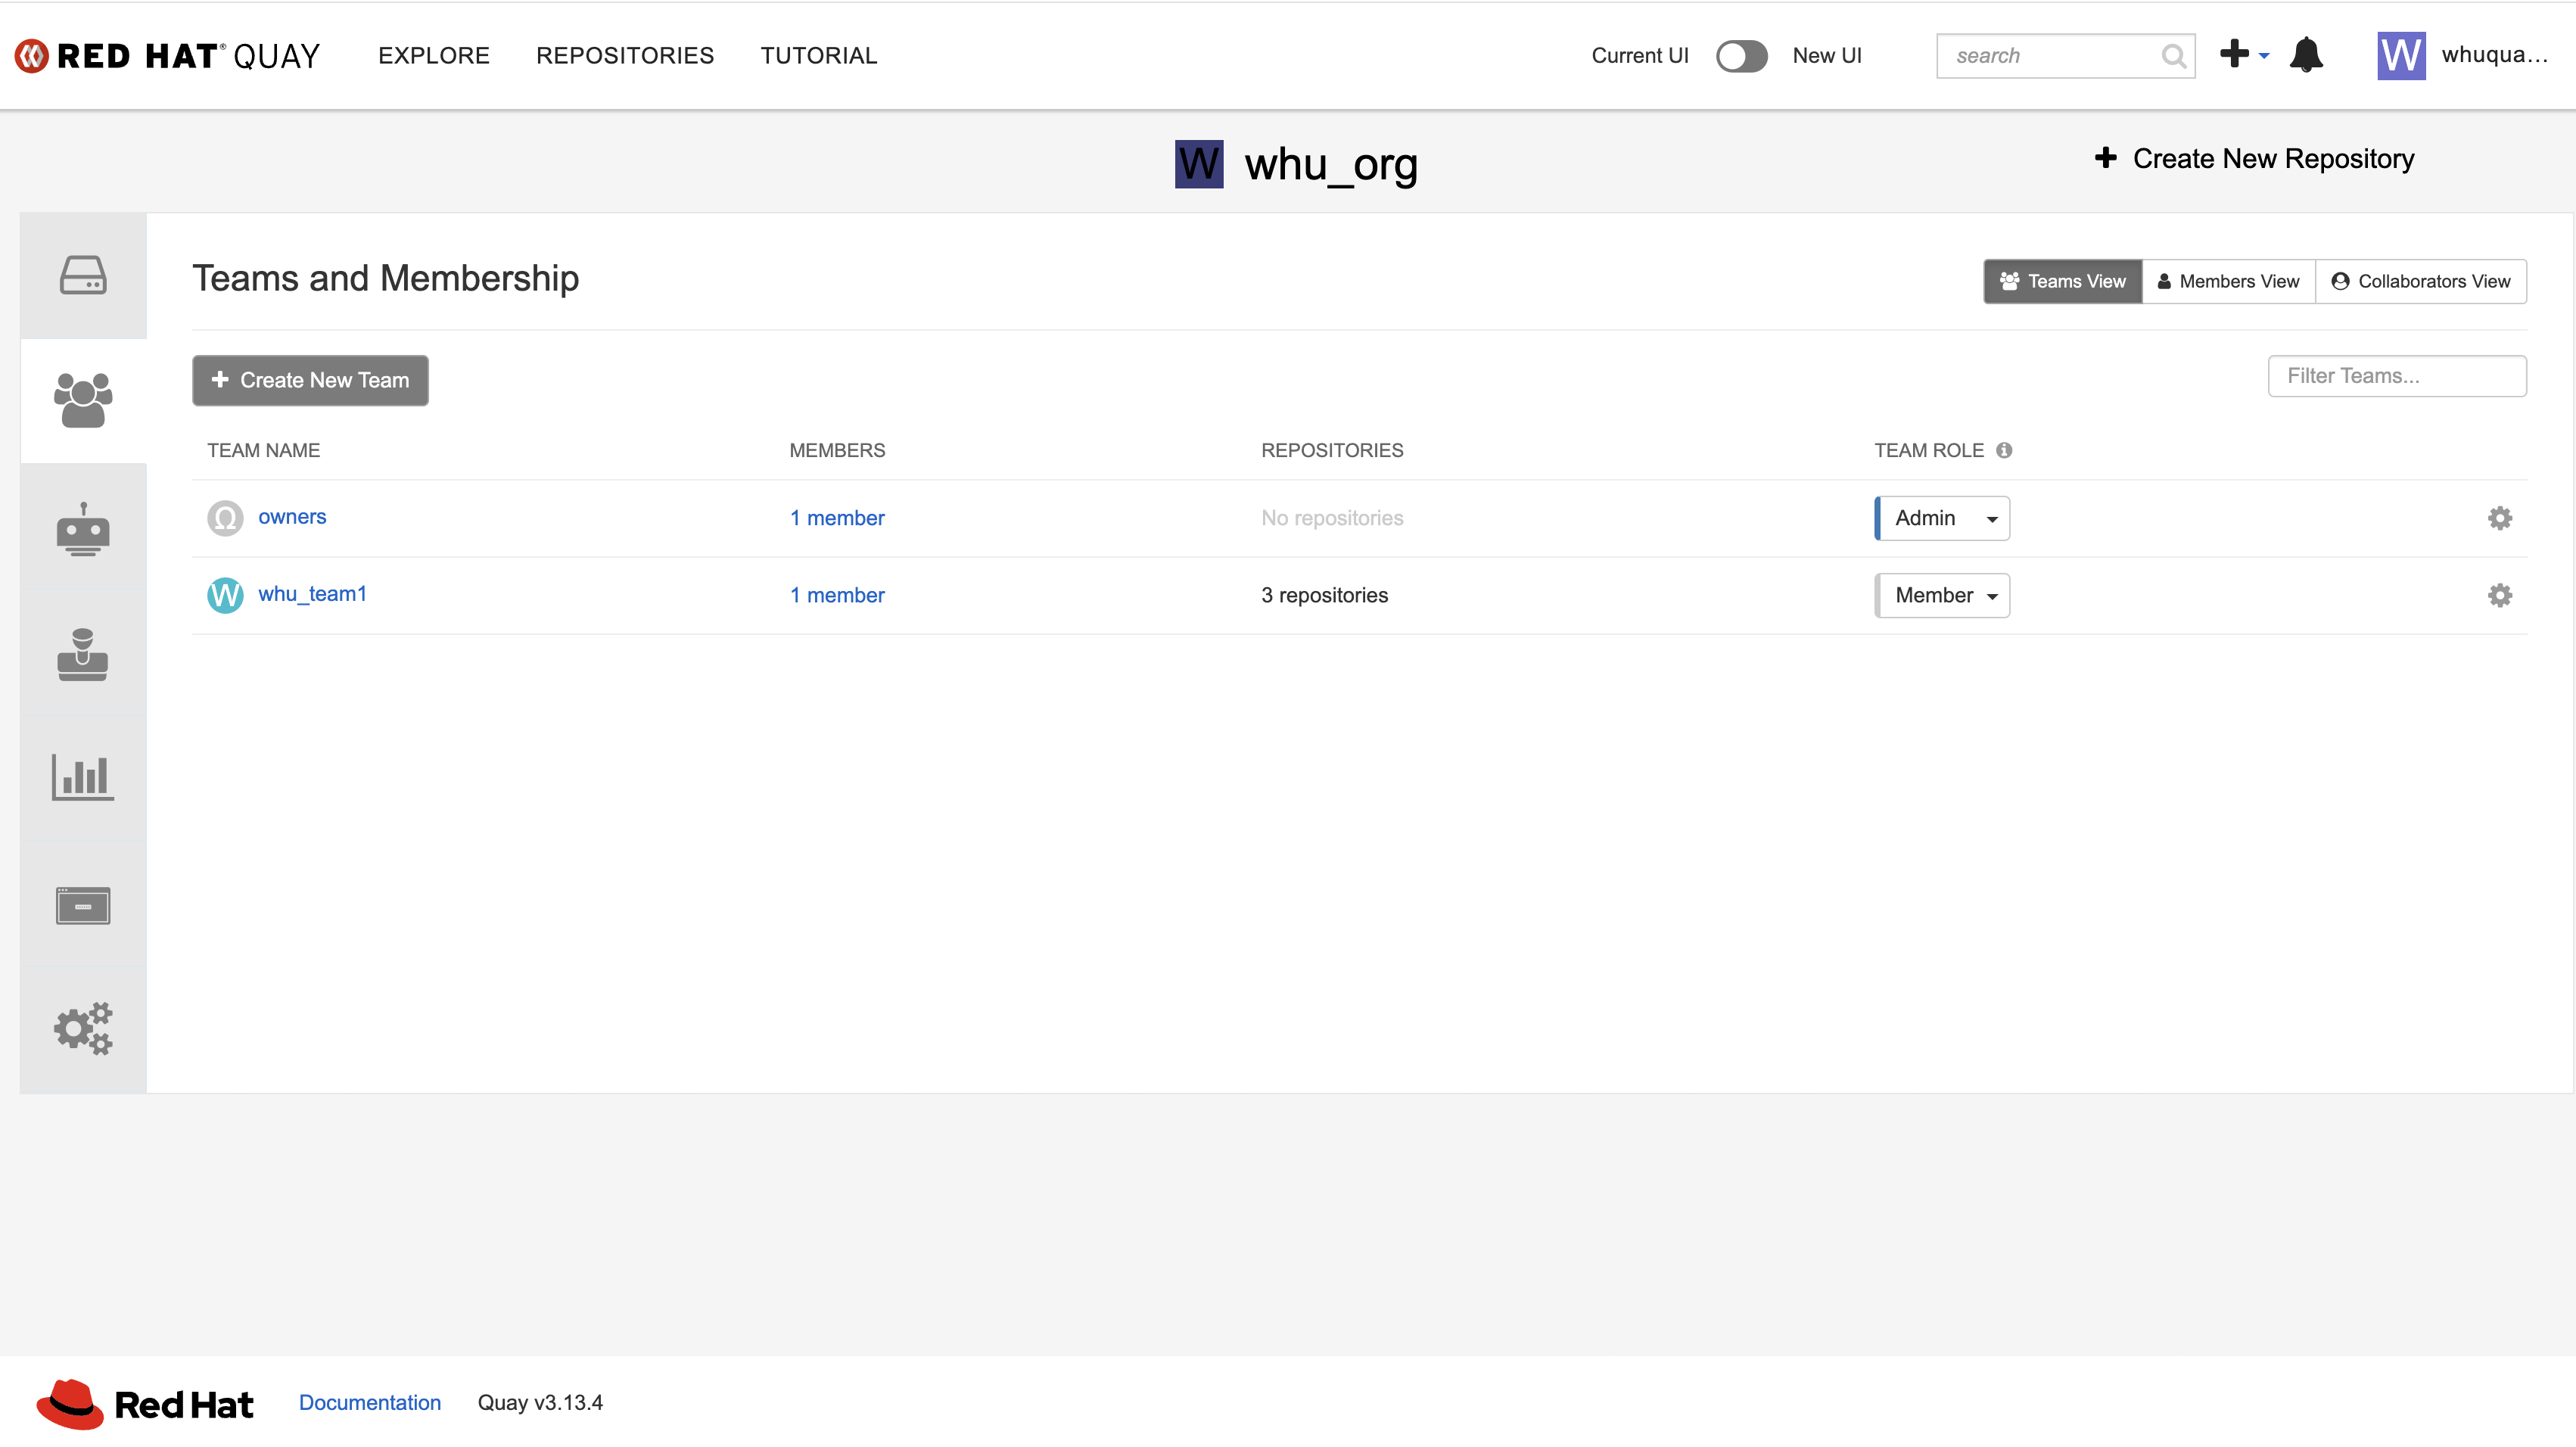Switch to Members View tab

tap(2228, 281)
